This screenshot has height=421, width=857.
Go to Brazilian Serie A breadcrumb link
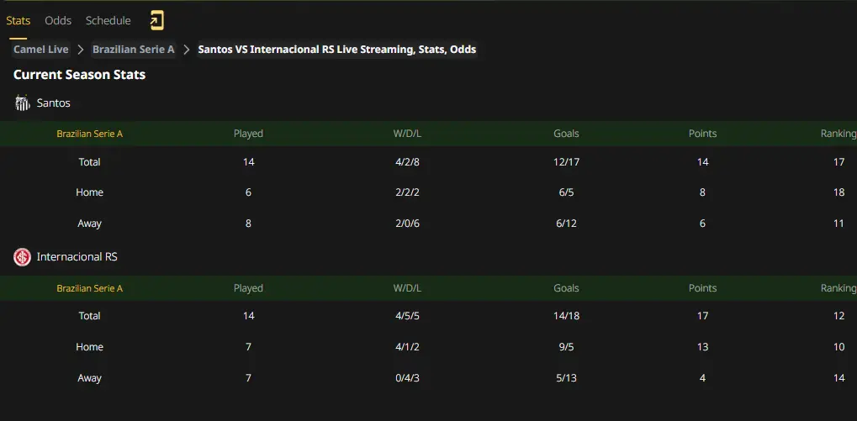click(134, 50)
